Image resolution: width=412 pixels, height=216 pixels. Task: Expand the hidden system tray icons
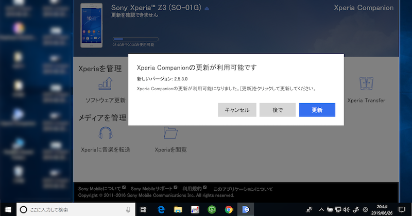(322, 209)
